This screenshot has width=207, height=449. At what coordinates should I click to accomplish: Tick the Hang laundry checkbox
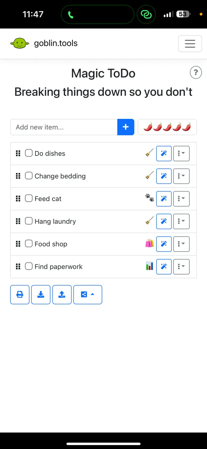(29, 221)
